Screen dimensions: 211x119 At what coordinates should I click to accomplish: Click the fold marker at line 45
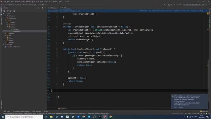click(x=57, y=56)
